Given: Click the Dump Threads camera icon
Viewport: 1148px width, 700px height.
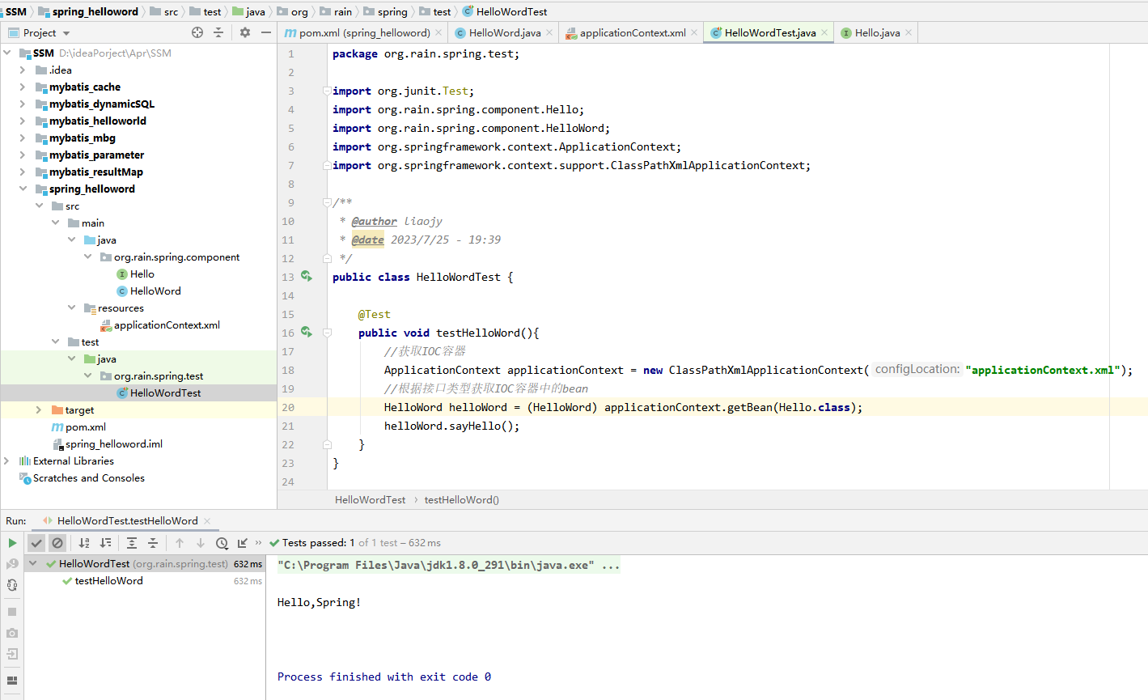Looking at the screenshot, I should (12, 633).
